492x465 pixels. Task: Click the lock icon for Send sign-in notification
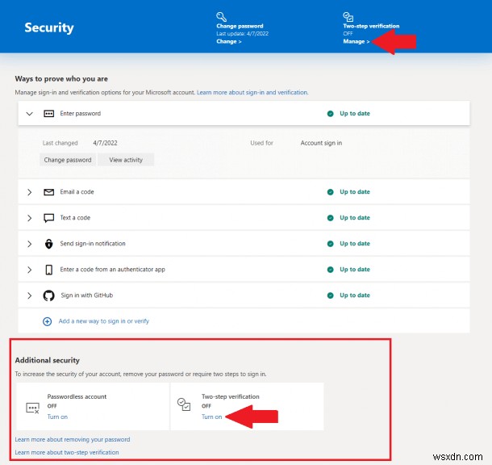point(48,244)
